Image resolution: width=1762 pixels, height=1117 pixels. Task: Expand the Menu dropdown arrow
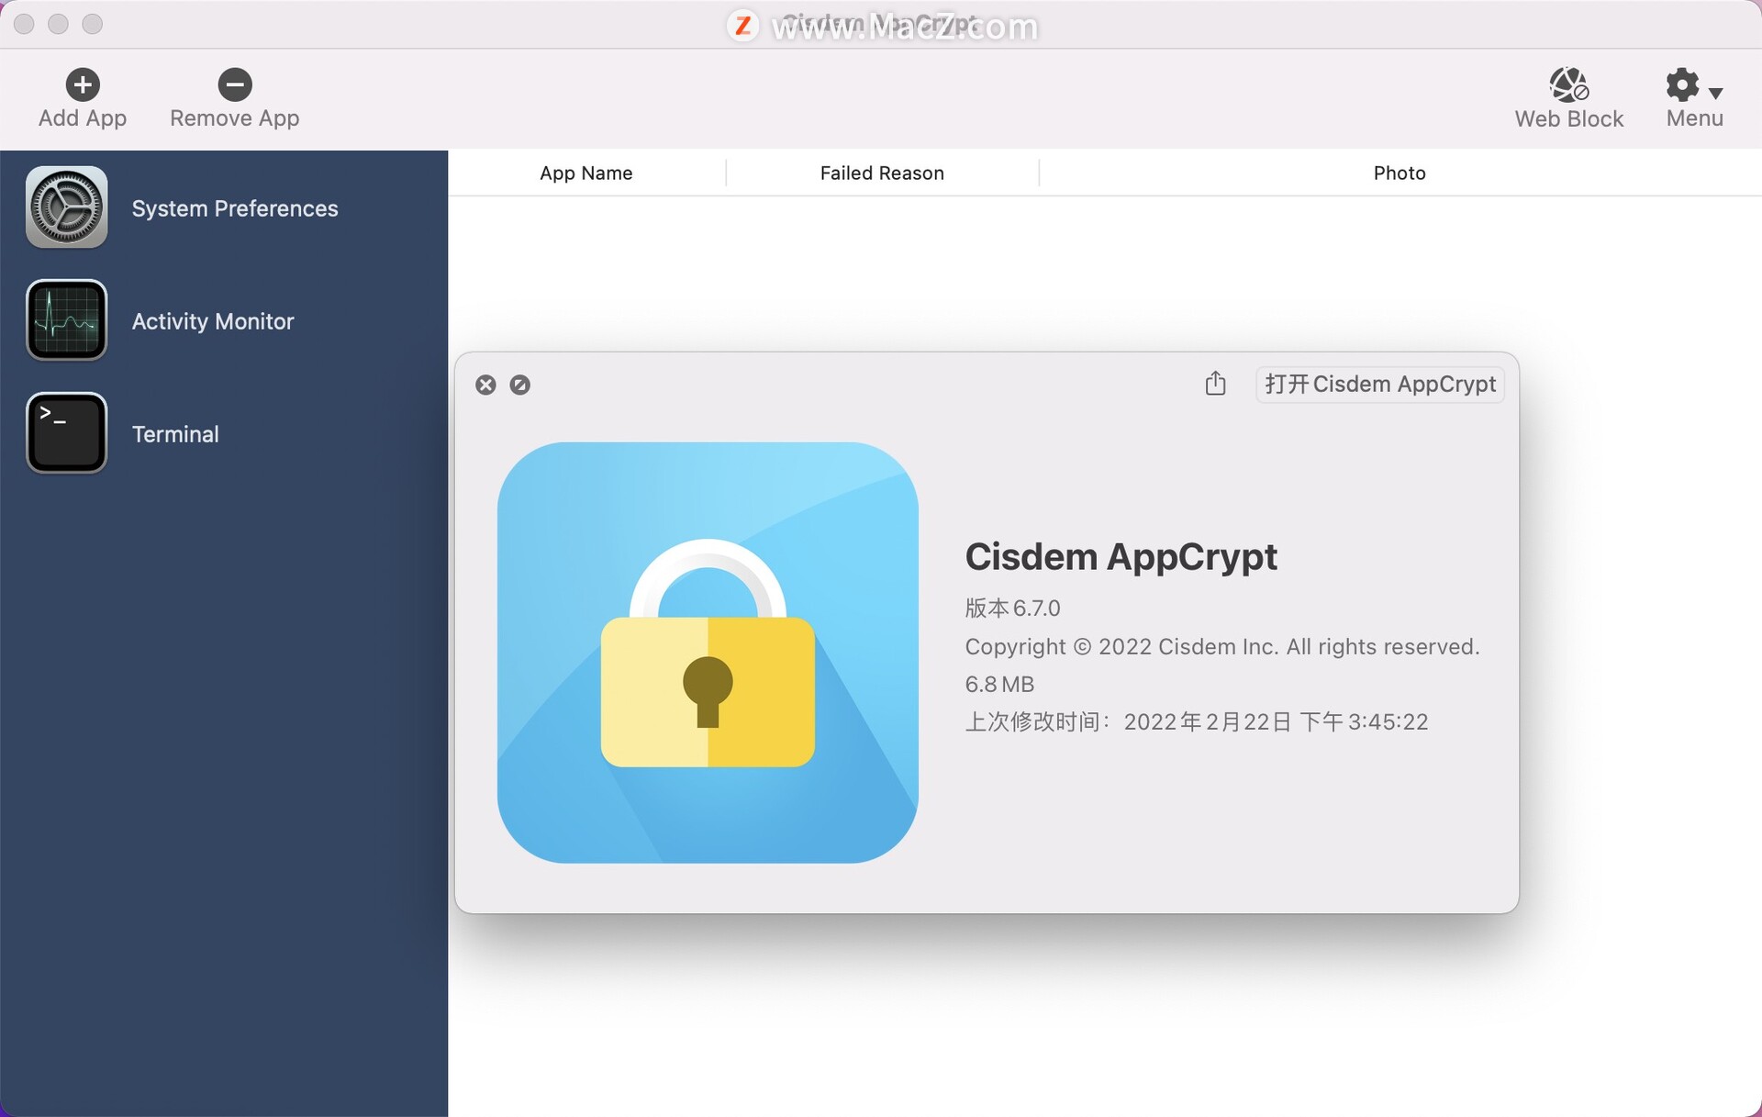pyautogui.click(x=1716, y=93)
